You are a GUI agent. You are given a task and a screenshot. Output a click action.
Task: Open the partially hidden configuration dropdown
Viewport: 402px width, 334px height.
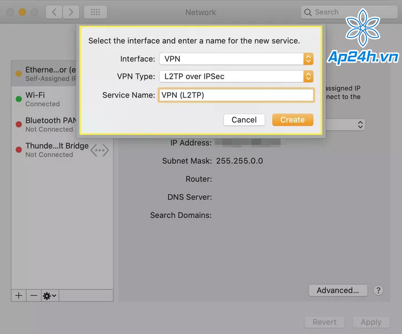click(x=345, y=125)
